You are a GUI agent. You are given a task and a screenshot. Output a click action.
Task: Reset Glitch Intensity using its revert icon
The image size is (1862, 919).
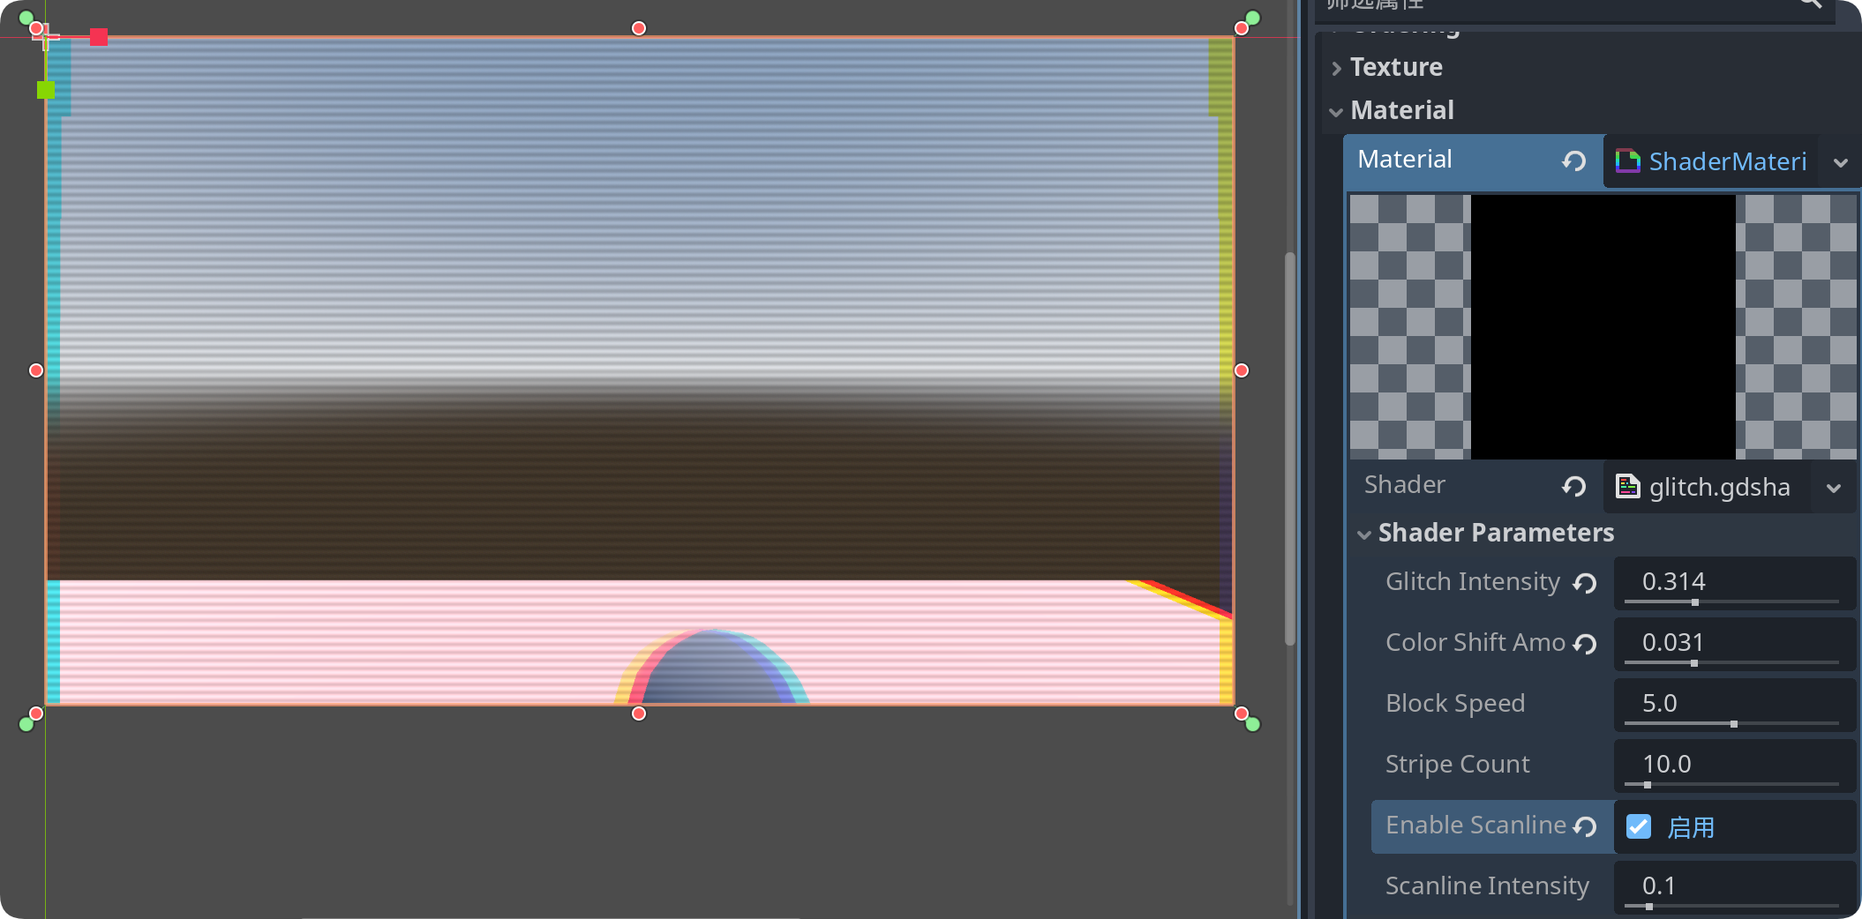tap(1585, 583)
